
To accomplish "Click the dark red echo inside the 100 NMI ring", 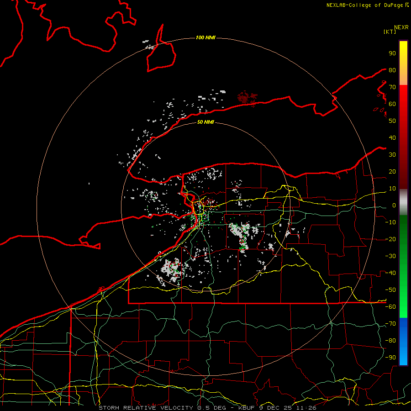I will click(x=247, y=98).
